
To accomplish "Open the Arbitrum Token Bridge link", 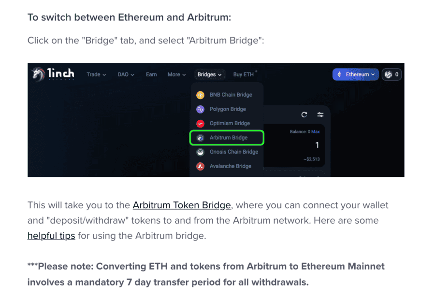I will pyautogui.click(x=182, y=205).
